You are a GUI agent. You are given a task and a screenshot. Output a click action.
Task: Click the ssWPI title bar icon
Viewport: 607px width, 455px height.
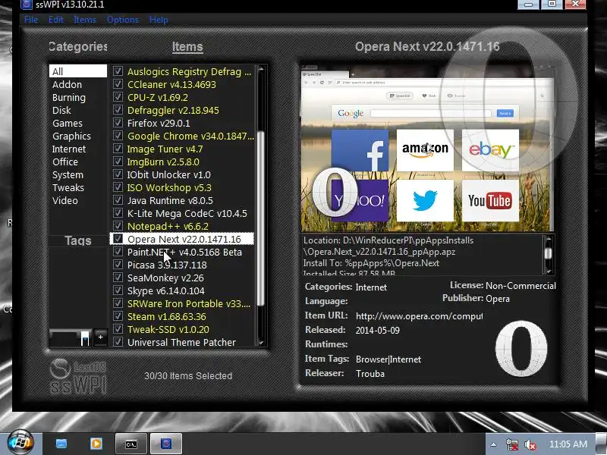26,5
